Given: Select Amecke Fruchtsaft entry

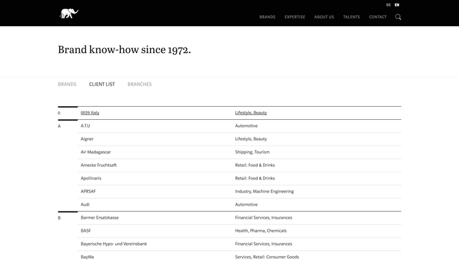Looking at the screenshot, I should [98, 165].
